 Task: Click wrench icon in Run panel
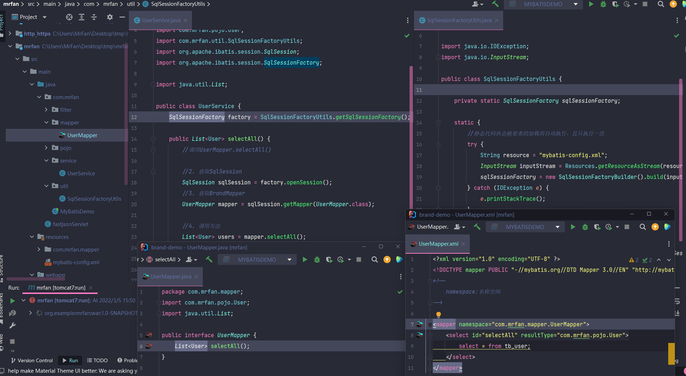[x=12, y=326]
